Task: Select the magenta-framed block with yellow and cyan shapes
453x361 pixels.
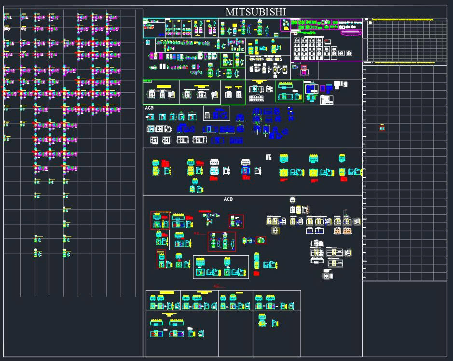Action: [x=286, y=25]
